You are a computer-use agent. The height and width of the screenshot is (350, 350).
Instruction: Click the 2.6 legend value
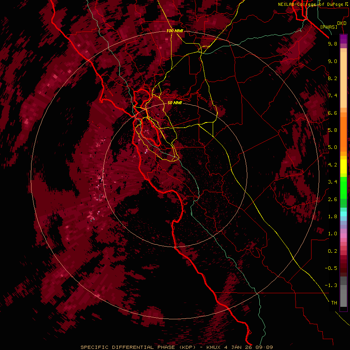pos(332,199)
